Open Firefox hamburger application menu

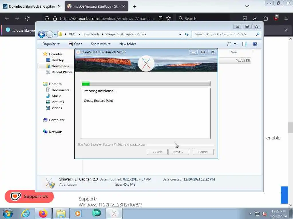(286, 19)
